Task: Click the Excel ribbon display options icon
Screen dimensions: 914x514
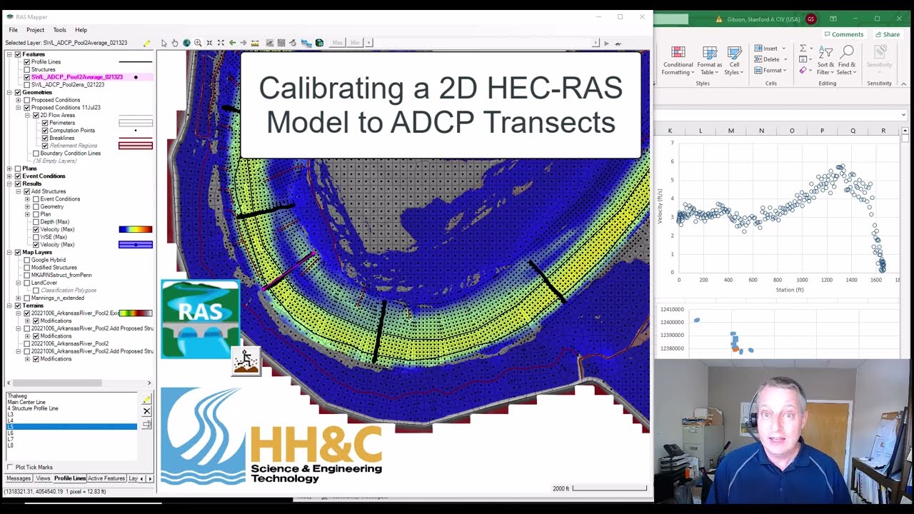Action: click(x=833, y=19)
